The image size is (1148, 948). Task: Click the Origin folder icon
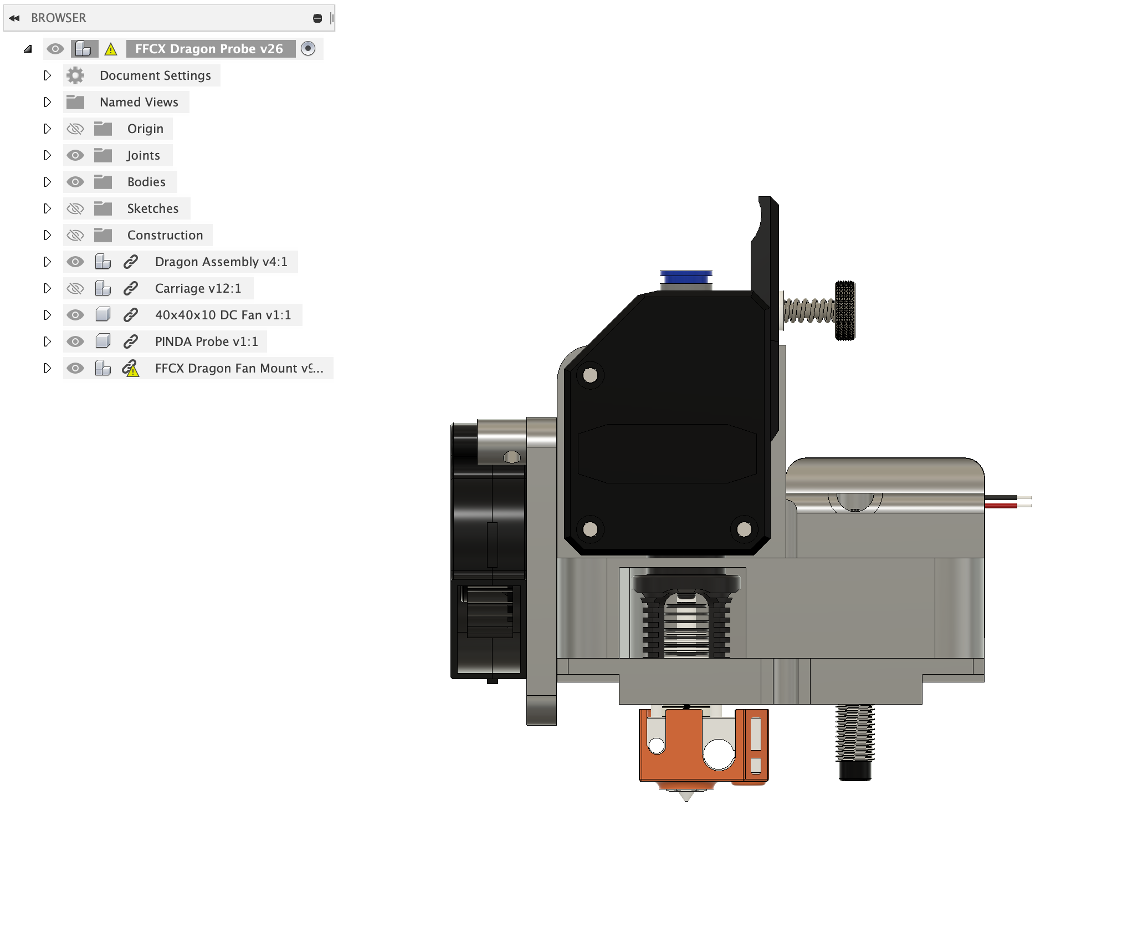[x=103, y=129]
